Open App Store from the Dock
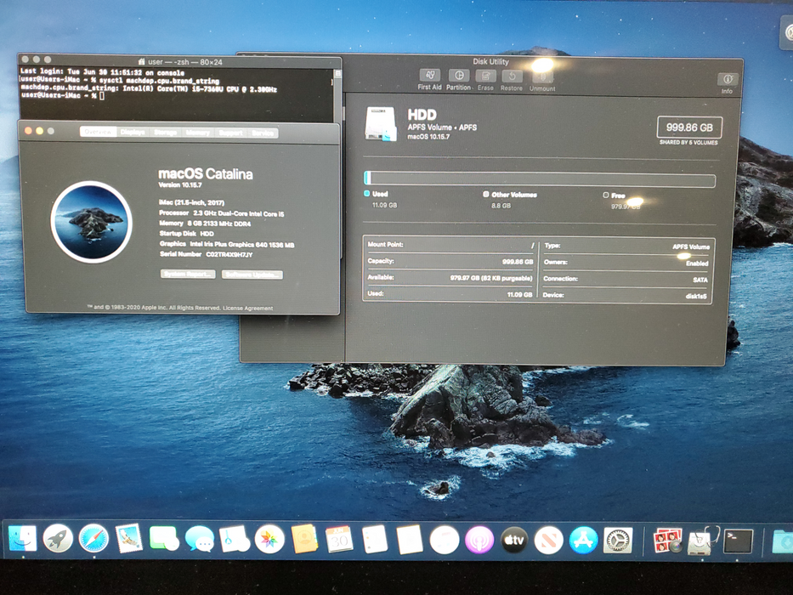This screenshot has width=793, height=595. coord(584,541)
